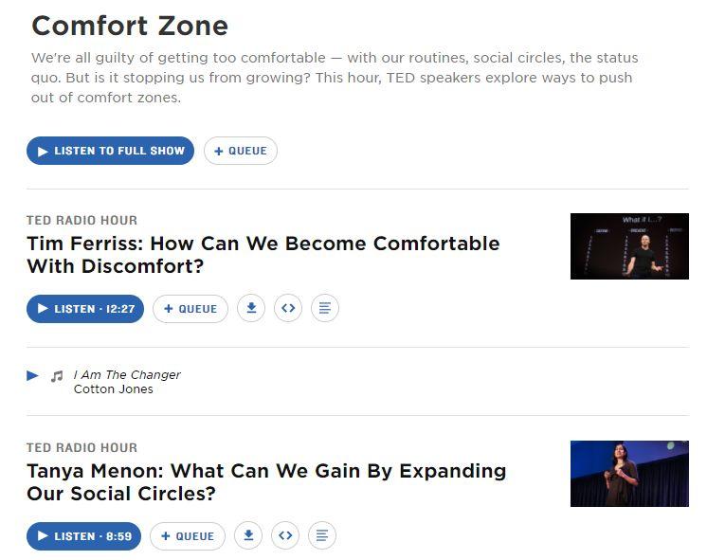Download the Tim Ferriss segment audio

click(x=251, y=308)
